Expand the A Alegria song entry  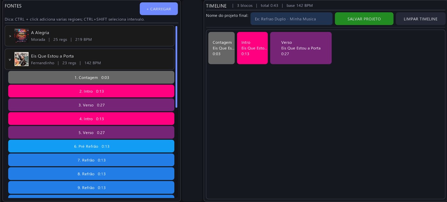[10, 36]
